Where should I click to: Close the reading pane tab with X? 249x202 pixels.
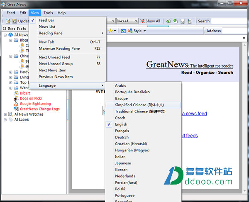[x=244, y=38]
